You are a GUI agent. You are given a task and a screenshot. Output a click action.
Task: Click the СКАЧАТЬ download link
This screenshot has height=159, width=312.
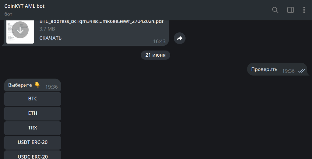click(x=50, y=38)
